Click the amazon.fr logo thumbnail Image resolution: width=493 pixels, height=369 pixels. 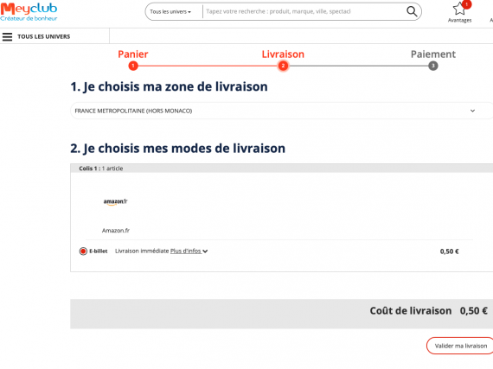[x=115, y=201]
